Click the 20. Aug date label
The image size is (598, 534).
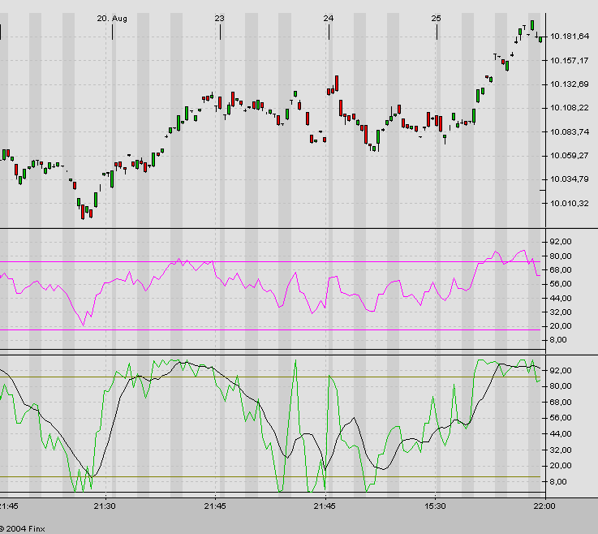tap(112, 18)
